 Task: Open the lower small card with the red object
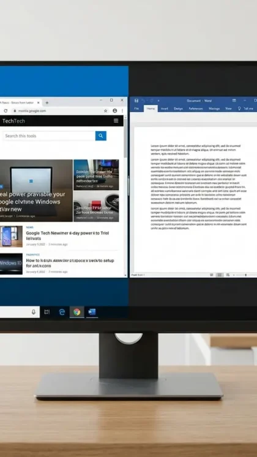click(x=96, y=207)
